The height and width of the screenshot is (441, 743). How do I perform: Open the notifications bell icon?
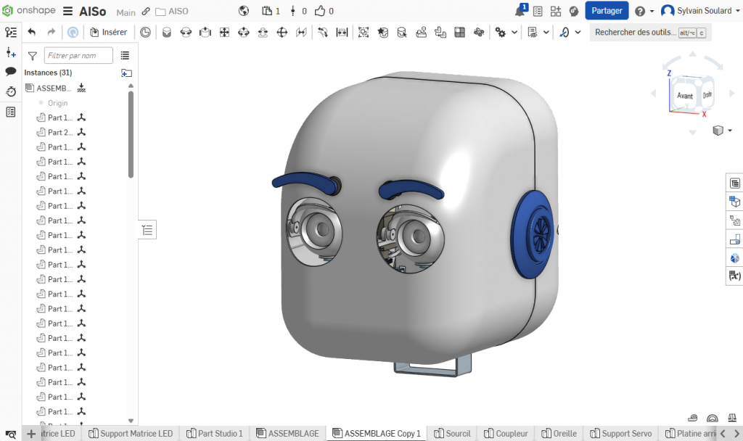pos(520,11)
